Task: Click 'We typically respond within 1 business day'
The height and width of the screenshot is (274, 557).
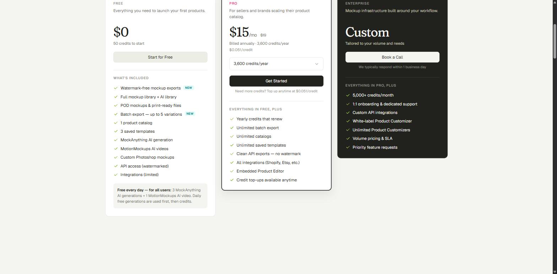Action: point(392,67)
